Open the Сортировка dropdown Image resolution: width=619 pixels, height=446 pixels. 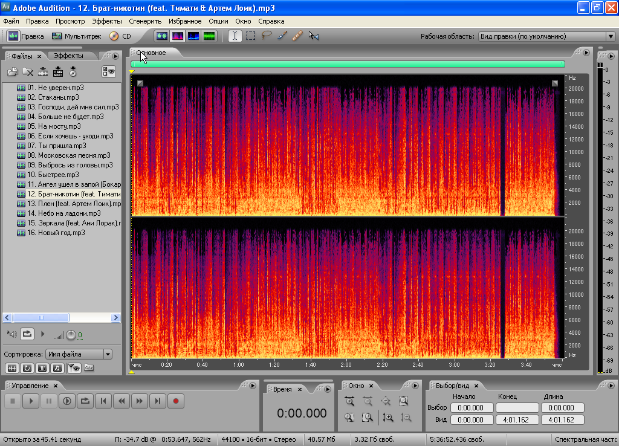(x=108, y=354)
